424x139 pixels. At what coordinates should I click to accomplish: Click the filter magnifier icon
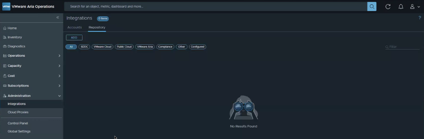[387, 47]
